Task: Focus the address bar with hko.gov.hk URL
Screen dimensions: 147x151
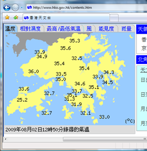Action: tap(87, 7)
